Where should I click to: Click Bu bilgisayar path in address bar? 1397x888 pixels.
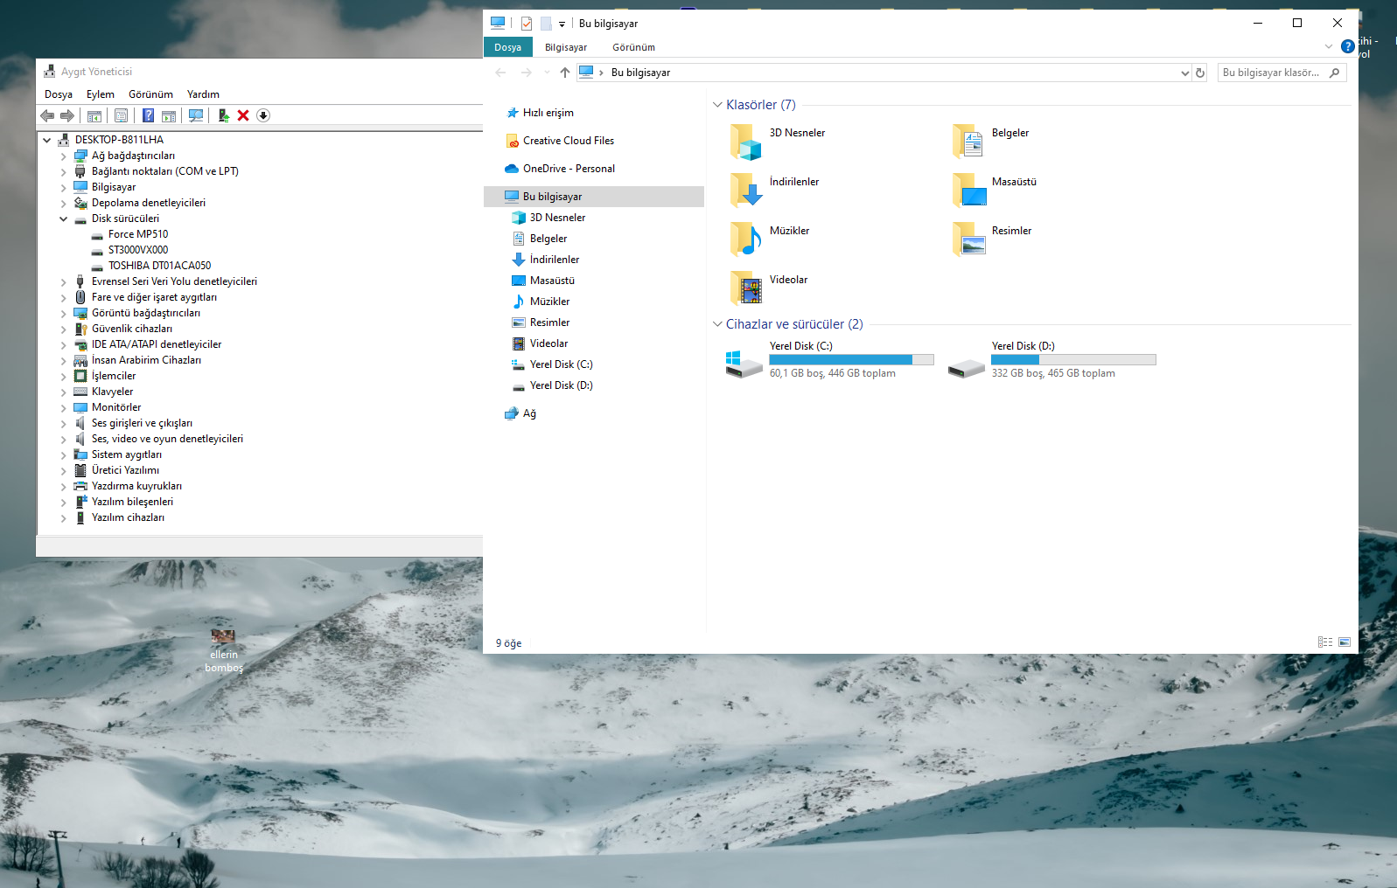tap(640, 73)
